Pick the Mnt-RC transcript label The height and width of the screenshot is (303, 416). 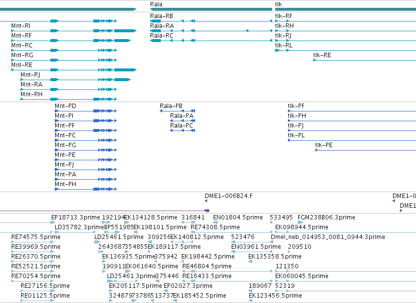point(22,45)
